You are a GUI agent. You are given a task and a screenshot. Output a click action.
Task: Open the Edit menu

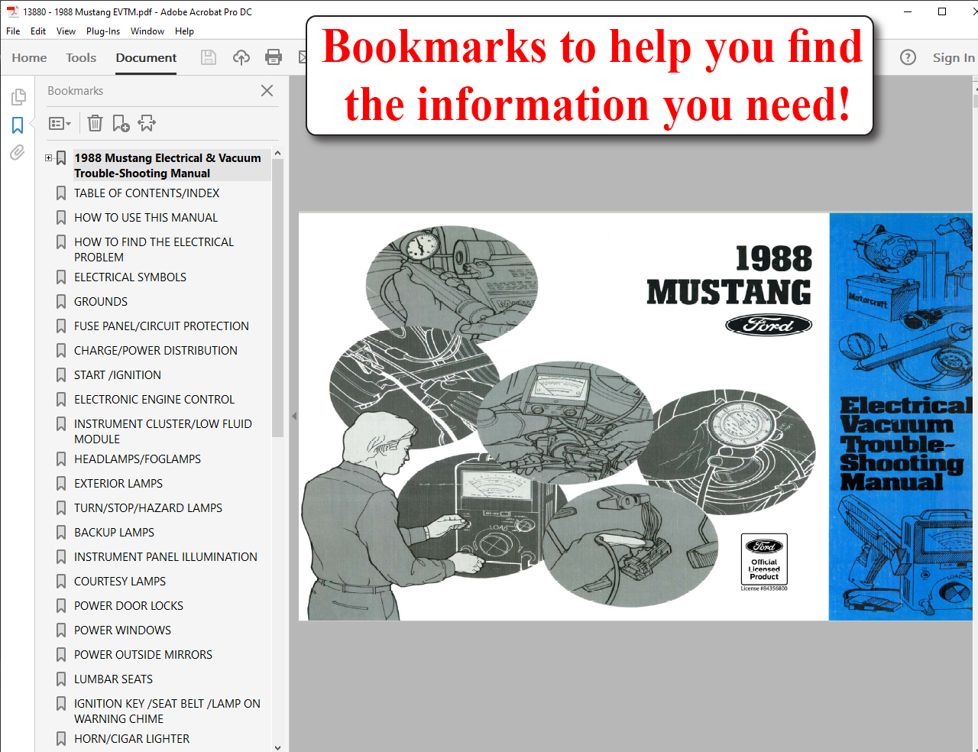[38, 31]
